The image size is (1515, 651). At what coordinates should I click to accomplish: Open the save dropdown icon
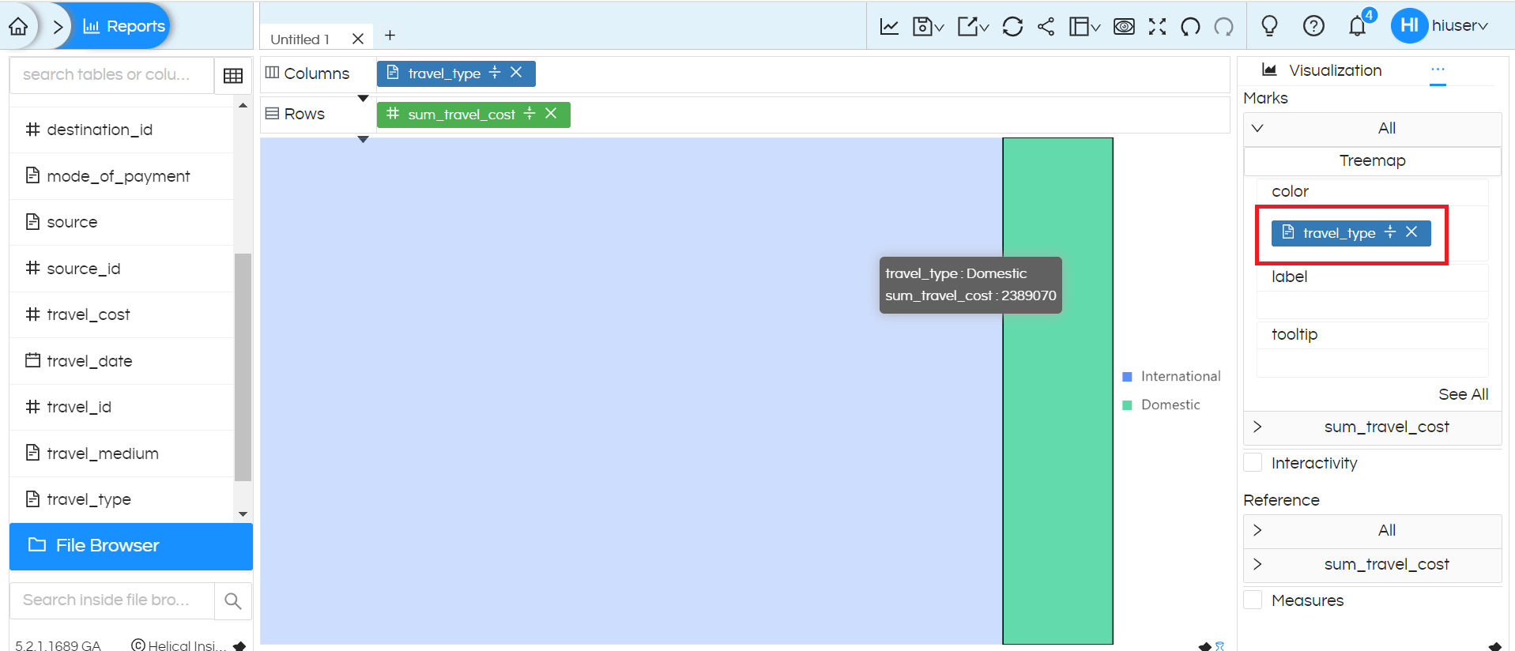coord(928,26)
